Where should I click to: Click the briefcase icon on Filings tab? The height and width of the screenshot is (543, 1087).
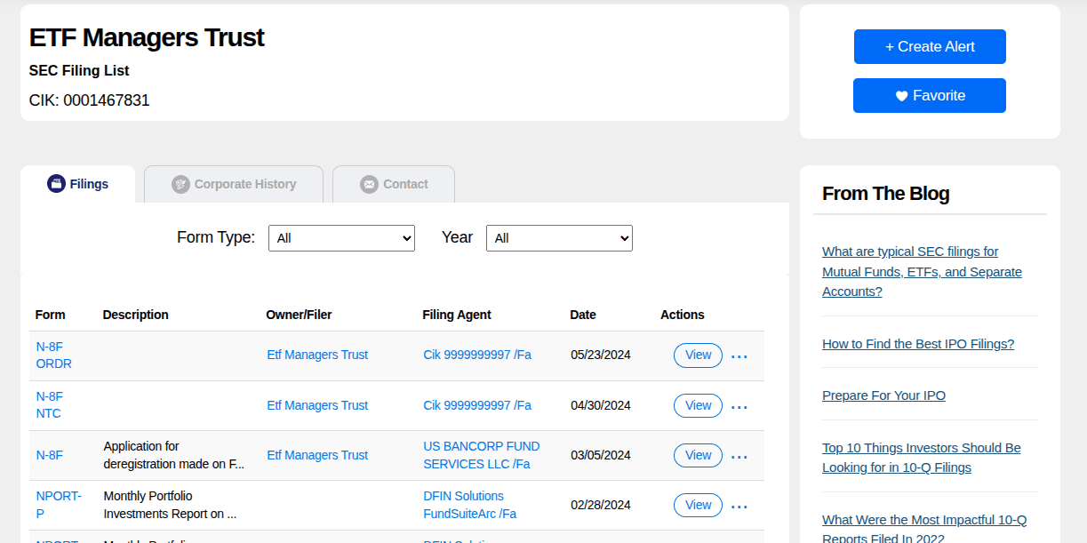56,184
